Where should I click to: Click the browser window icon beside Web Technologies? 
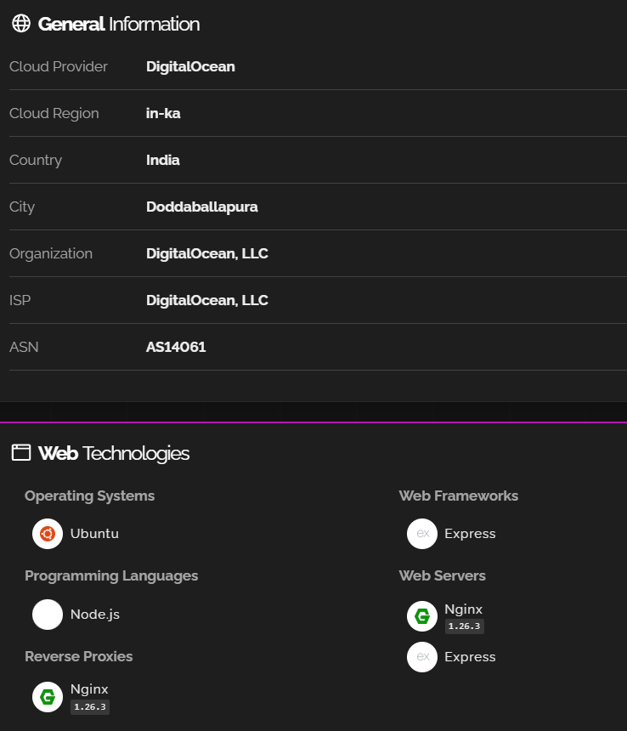tap(21, 453)
